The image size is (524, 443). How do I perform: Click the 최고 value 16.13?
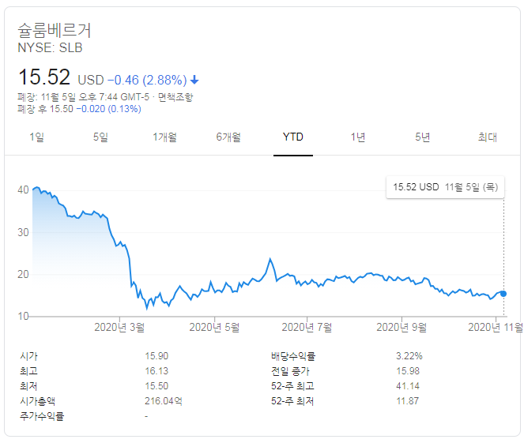pos(156,371)
